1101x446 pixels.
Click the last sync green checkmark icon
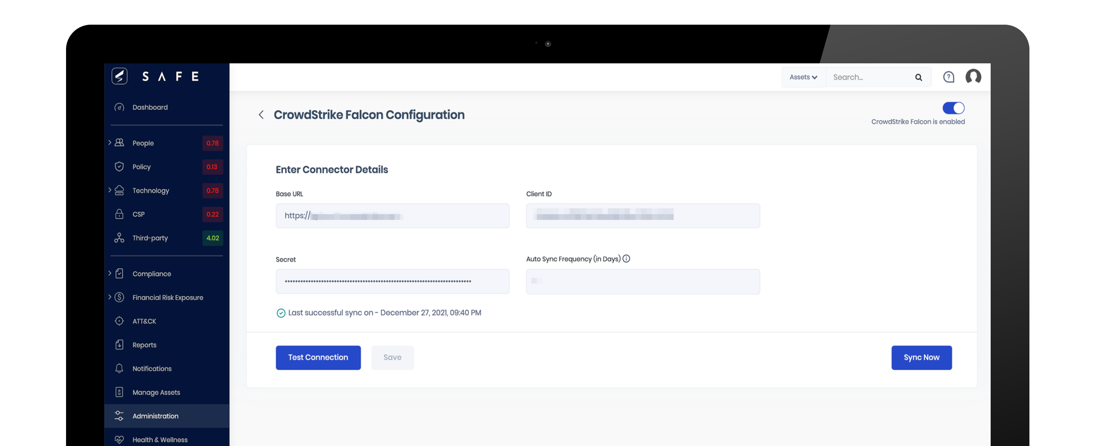(x=281, y=313)
